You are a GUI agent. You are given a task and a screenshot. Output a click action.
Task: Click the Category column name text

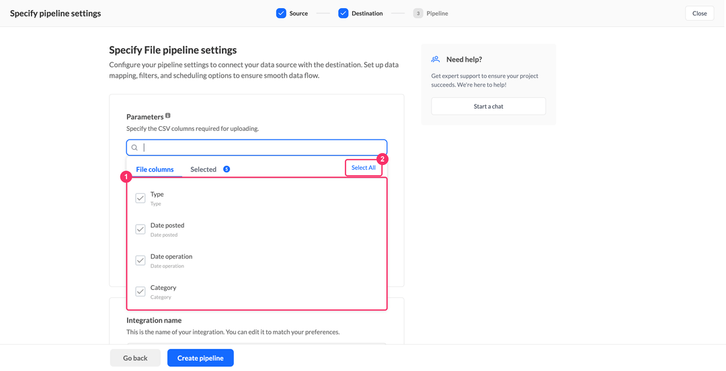[x=163, y=287]
